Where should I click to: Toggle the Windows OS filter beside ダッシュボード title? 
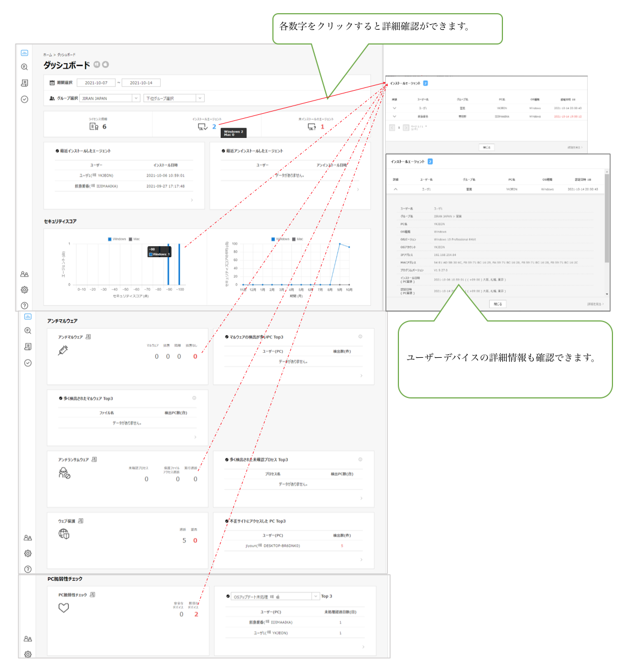pos(97,65)
